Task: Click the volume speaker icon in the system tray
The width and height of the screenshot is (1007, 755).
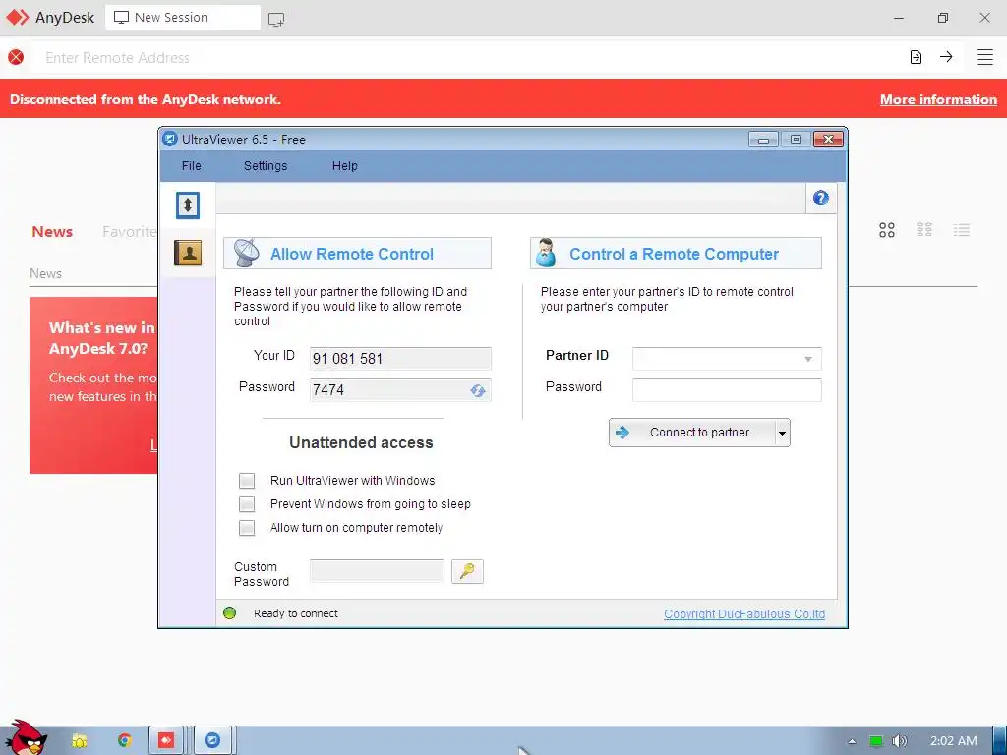Action: [x=899, y=741]
